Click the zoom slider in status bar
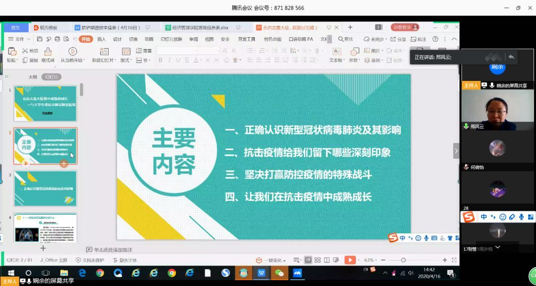This screenshot has width=536, height=286. click(403, 260)
